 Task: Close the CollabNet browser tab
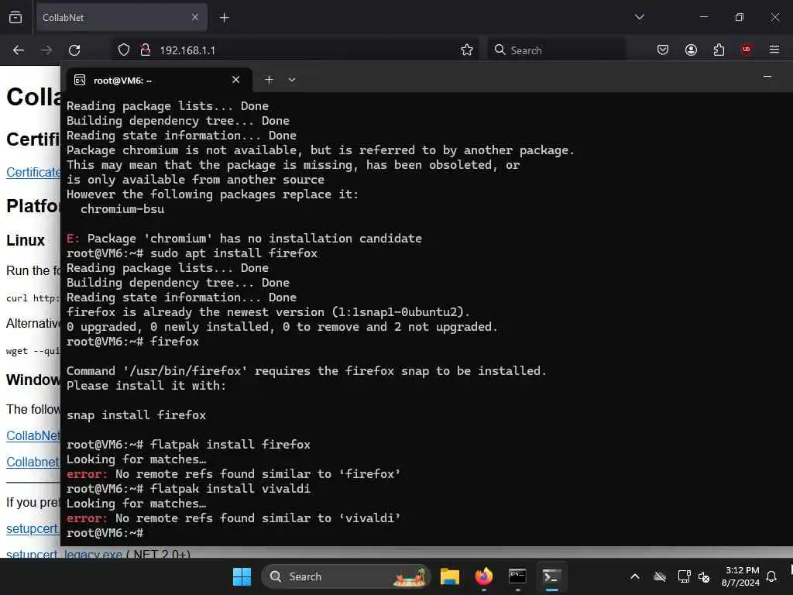(x=195, y=17)
